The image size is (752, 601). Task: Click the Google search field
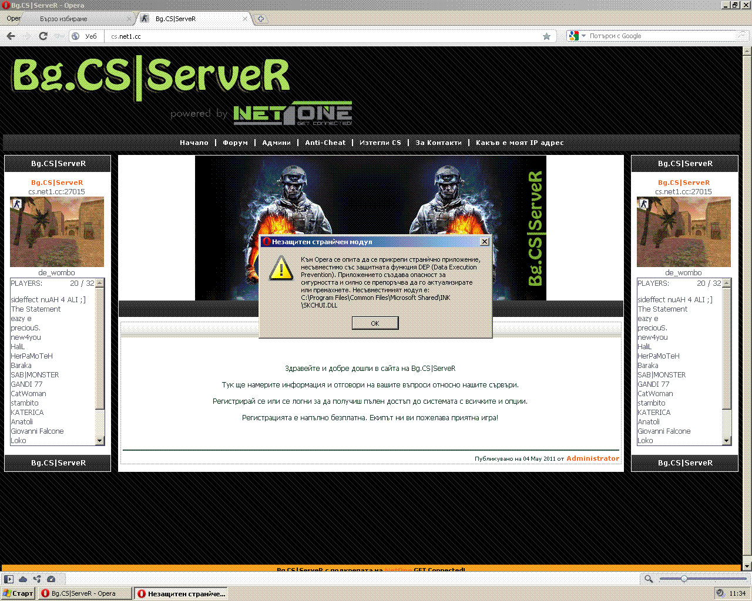tap(661, 36)
